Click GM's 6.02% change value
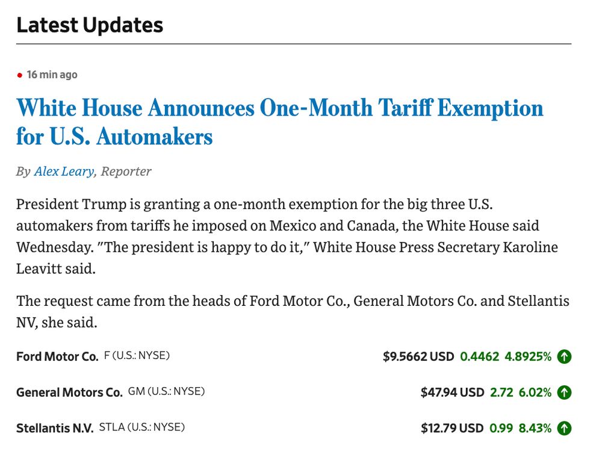 coord(535,392)
